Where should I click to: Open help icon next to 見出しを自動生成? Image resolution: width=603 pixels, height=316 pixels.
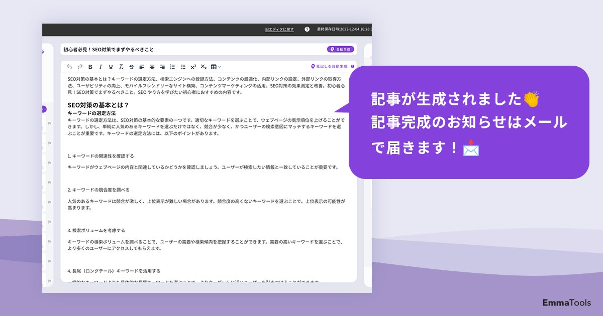353,66
